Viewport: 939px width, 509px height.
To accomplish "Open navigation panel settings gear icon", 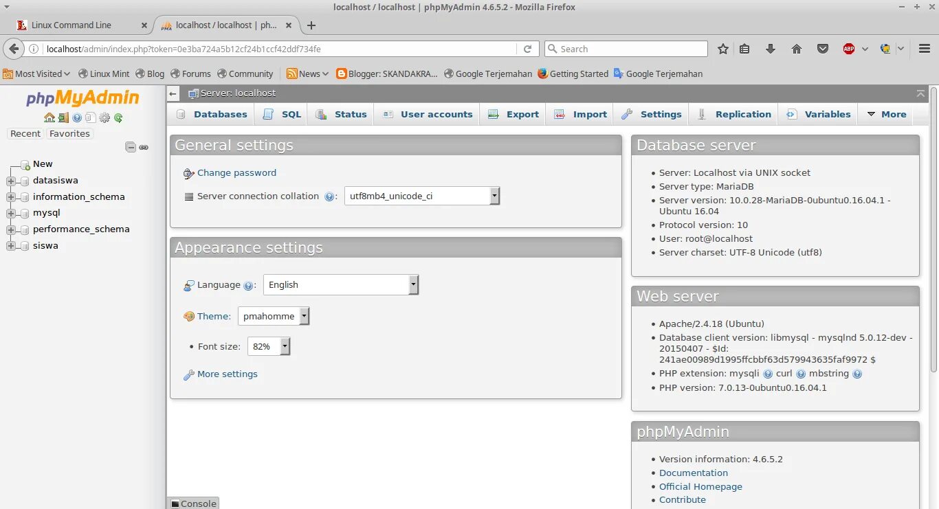I will coord(104,117).
